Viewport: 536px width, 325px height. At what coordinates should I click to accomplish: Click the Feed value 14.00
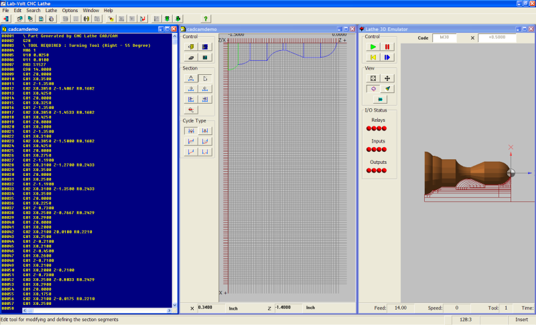tap(401, 308)
